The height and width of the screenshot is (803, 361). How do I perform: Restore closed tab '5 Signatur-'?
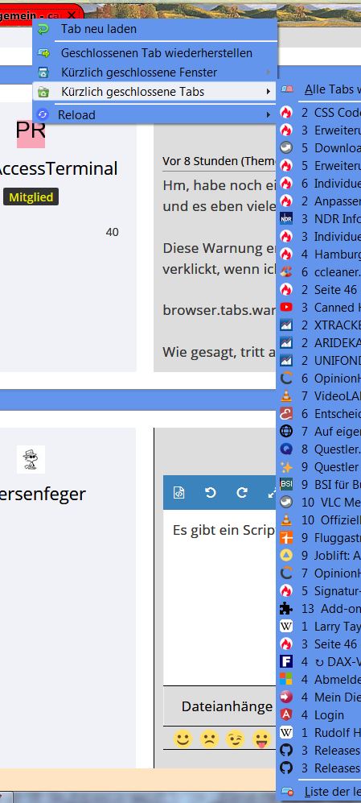(x=321, y=591)
